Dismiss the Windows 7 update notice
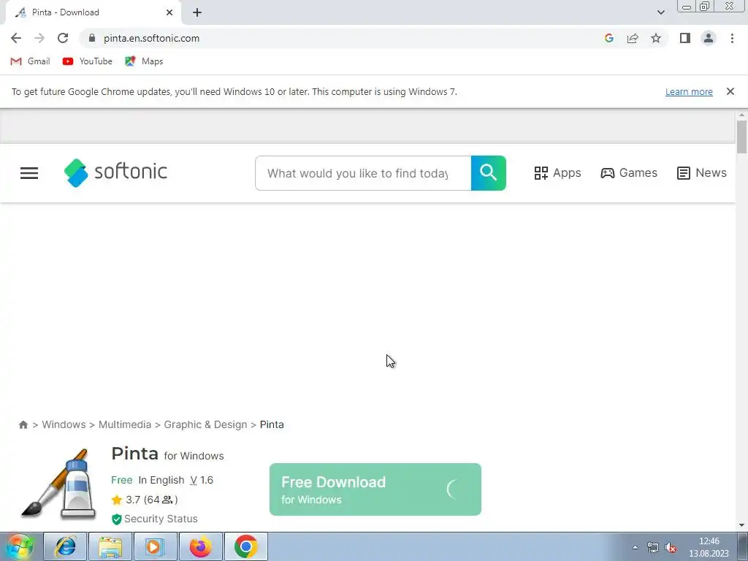 730,91
